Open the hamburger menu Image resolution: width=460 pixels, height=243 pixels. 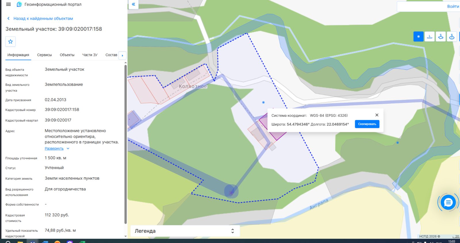8,4
